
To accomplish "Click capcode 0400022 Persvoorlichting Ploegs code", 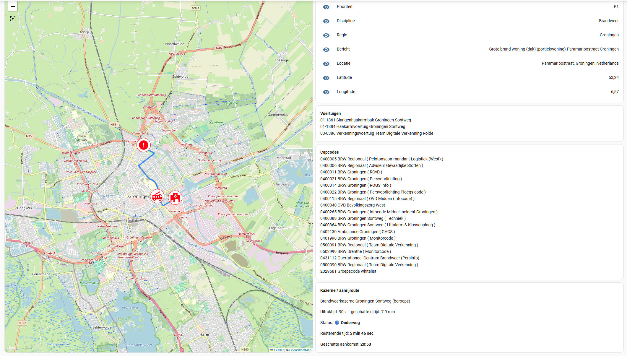I will (x=373, y=192).
